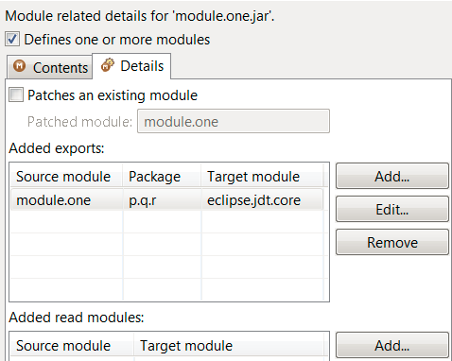Select the Details tab
Viewport: 452px width, 361px height.
click(131, 66)
